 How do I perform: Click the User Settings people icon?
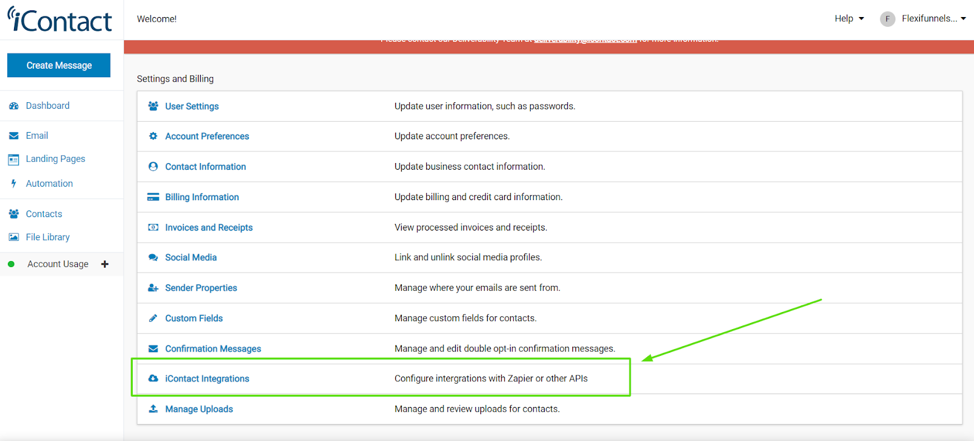(153, 106)
